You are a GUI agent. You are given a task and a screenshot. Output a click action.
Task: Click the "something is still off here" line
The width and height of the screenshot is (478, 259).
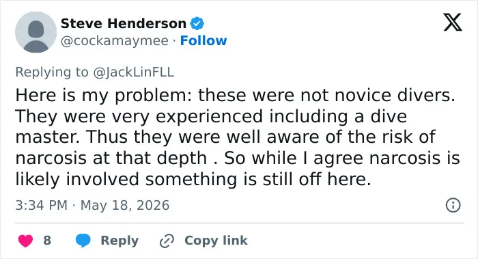pyautogui.click(x=193, y=179)
